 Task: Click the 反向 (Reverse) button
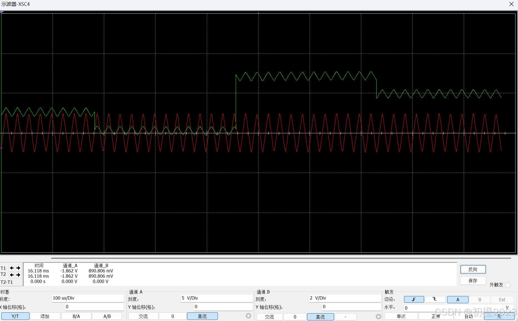[x=473, y=269]
